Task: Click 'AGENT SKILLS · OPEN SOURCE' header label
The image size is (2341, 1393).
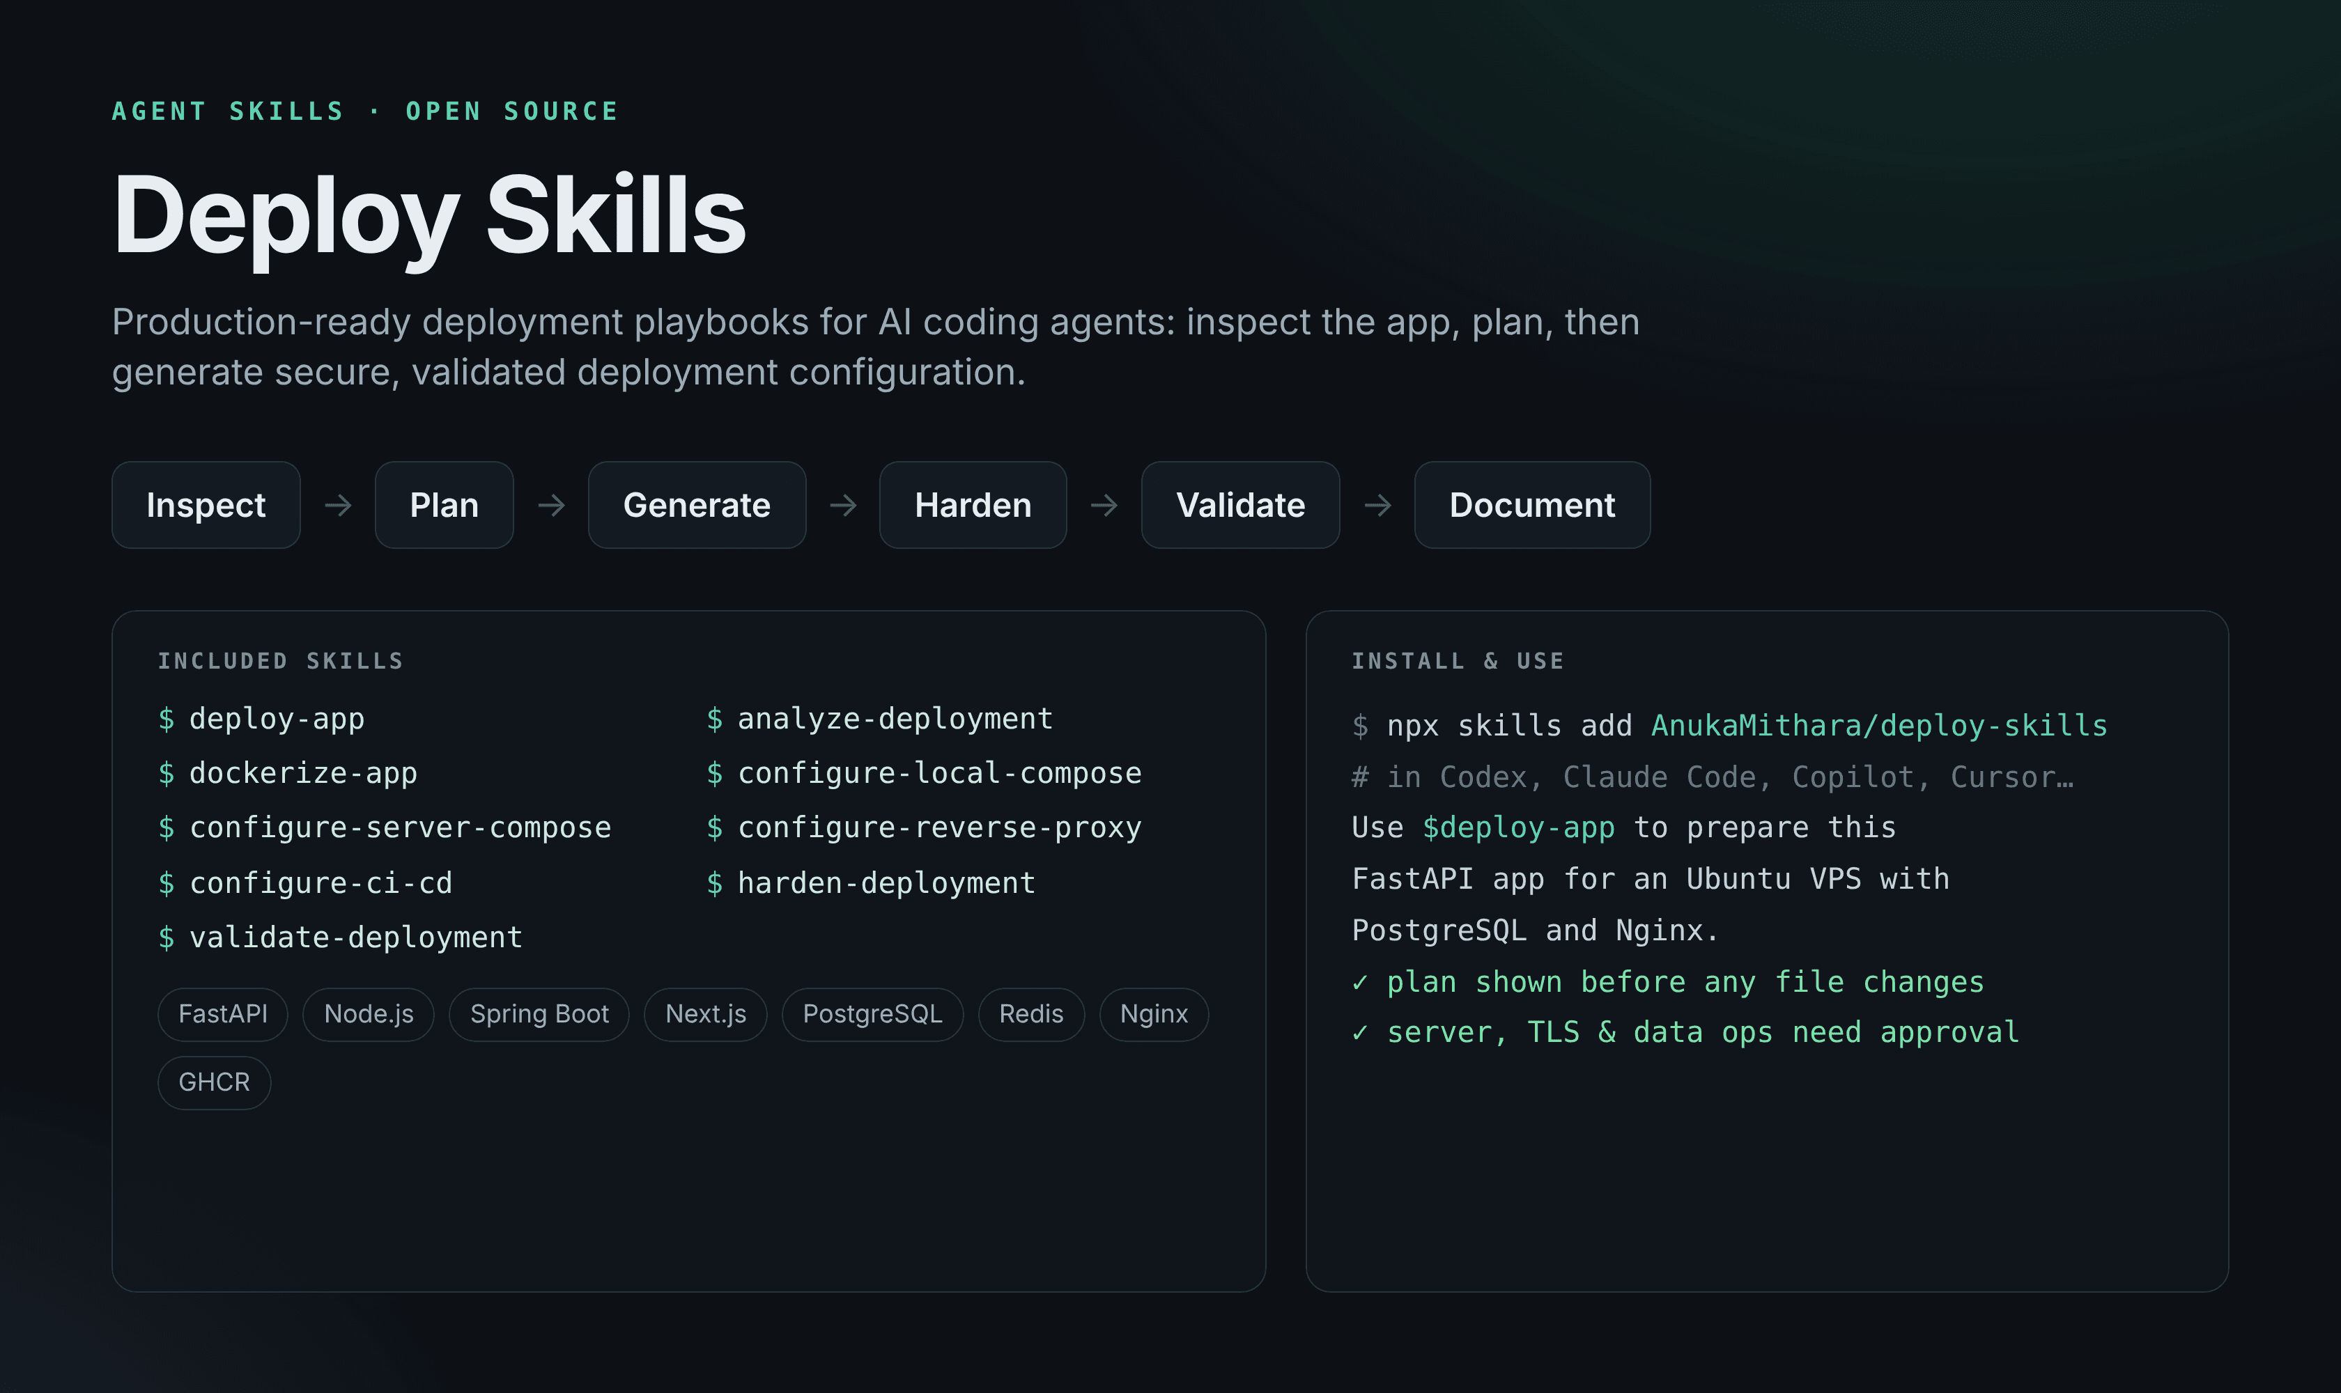Action: pos(365,111)
